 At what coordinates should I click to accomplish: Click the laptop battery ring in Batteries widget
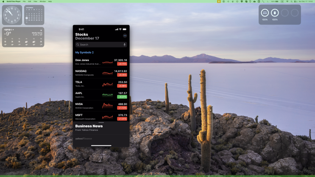click(265, 13)
